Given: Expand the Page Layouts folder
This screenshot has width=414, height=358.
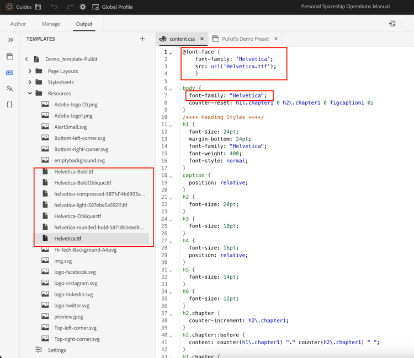Looking at the screenshot, I should [x=30, y=71].
